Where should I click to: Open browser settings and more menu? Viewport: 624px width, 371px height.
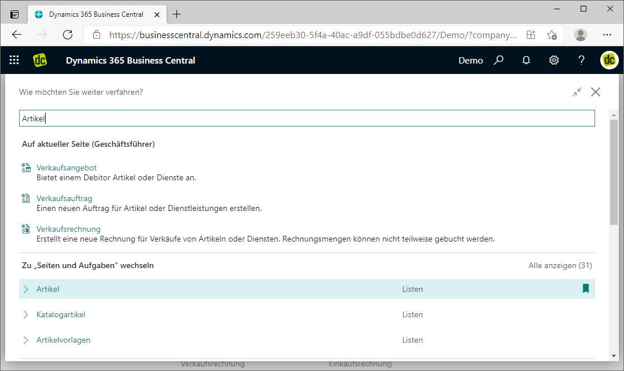pyautogui.click(x=607, y=35)
